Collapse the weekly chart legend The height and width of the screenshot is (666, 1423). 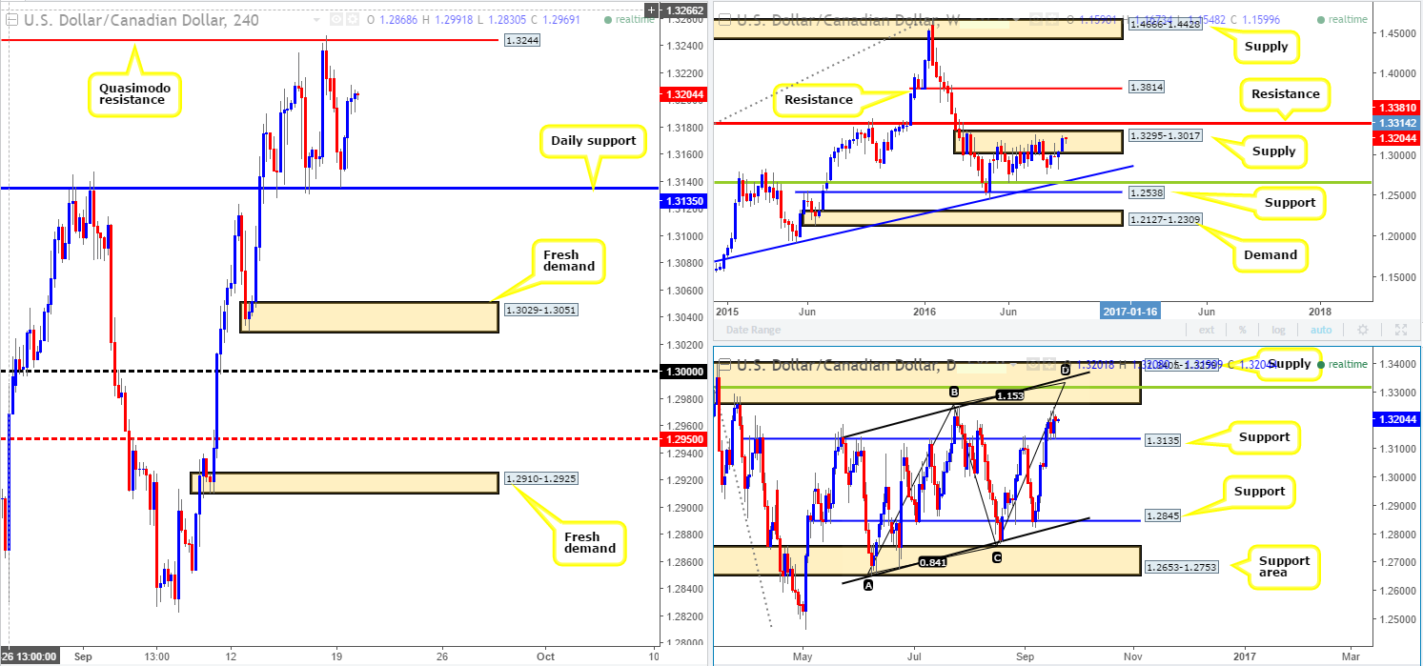pyautogui.click(x=724, y=20)
